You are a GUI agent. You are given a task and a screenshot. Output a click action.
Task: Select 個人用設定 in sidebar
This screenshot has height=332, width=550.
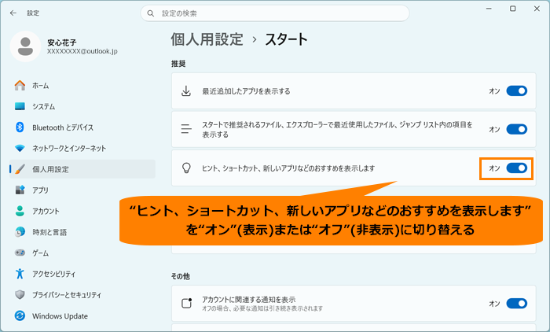point(82,169)
